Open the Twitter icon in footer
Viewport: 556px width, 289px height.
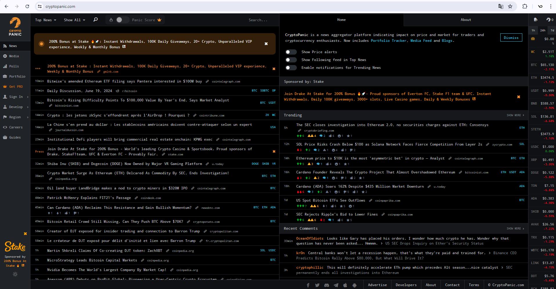[x=317, y=285]
